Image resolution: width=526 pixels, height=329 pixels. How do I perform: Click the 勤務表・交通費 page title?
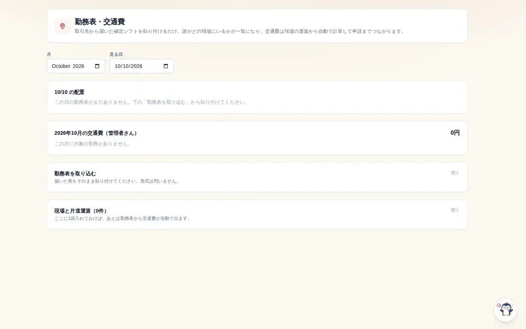tap(100, 22)
